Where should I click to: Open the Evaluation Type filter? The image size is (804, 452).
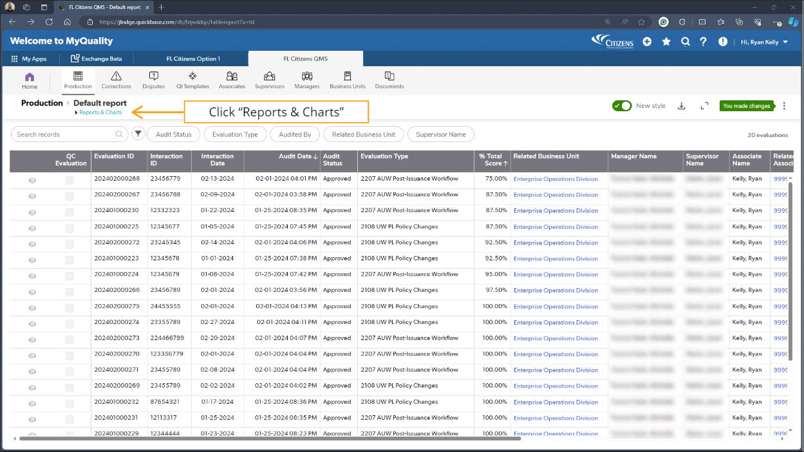235,134
